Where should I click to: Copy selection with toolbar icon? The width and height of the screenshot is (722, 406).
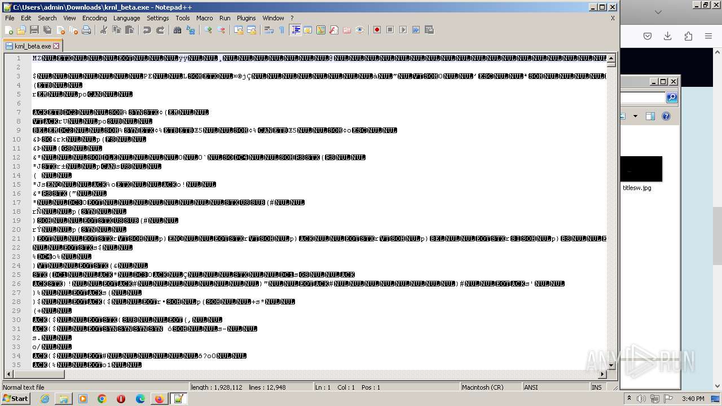pyautogui.click(x=117, y=30)
